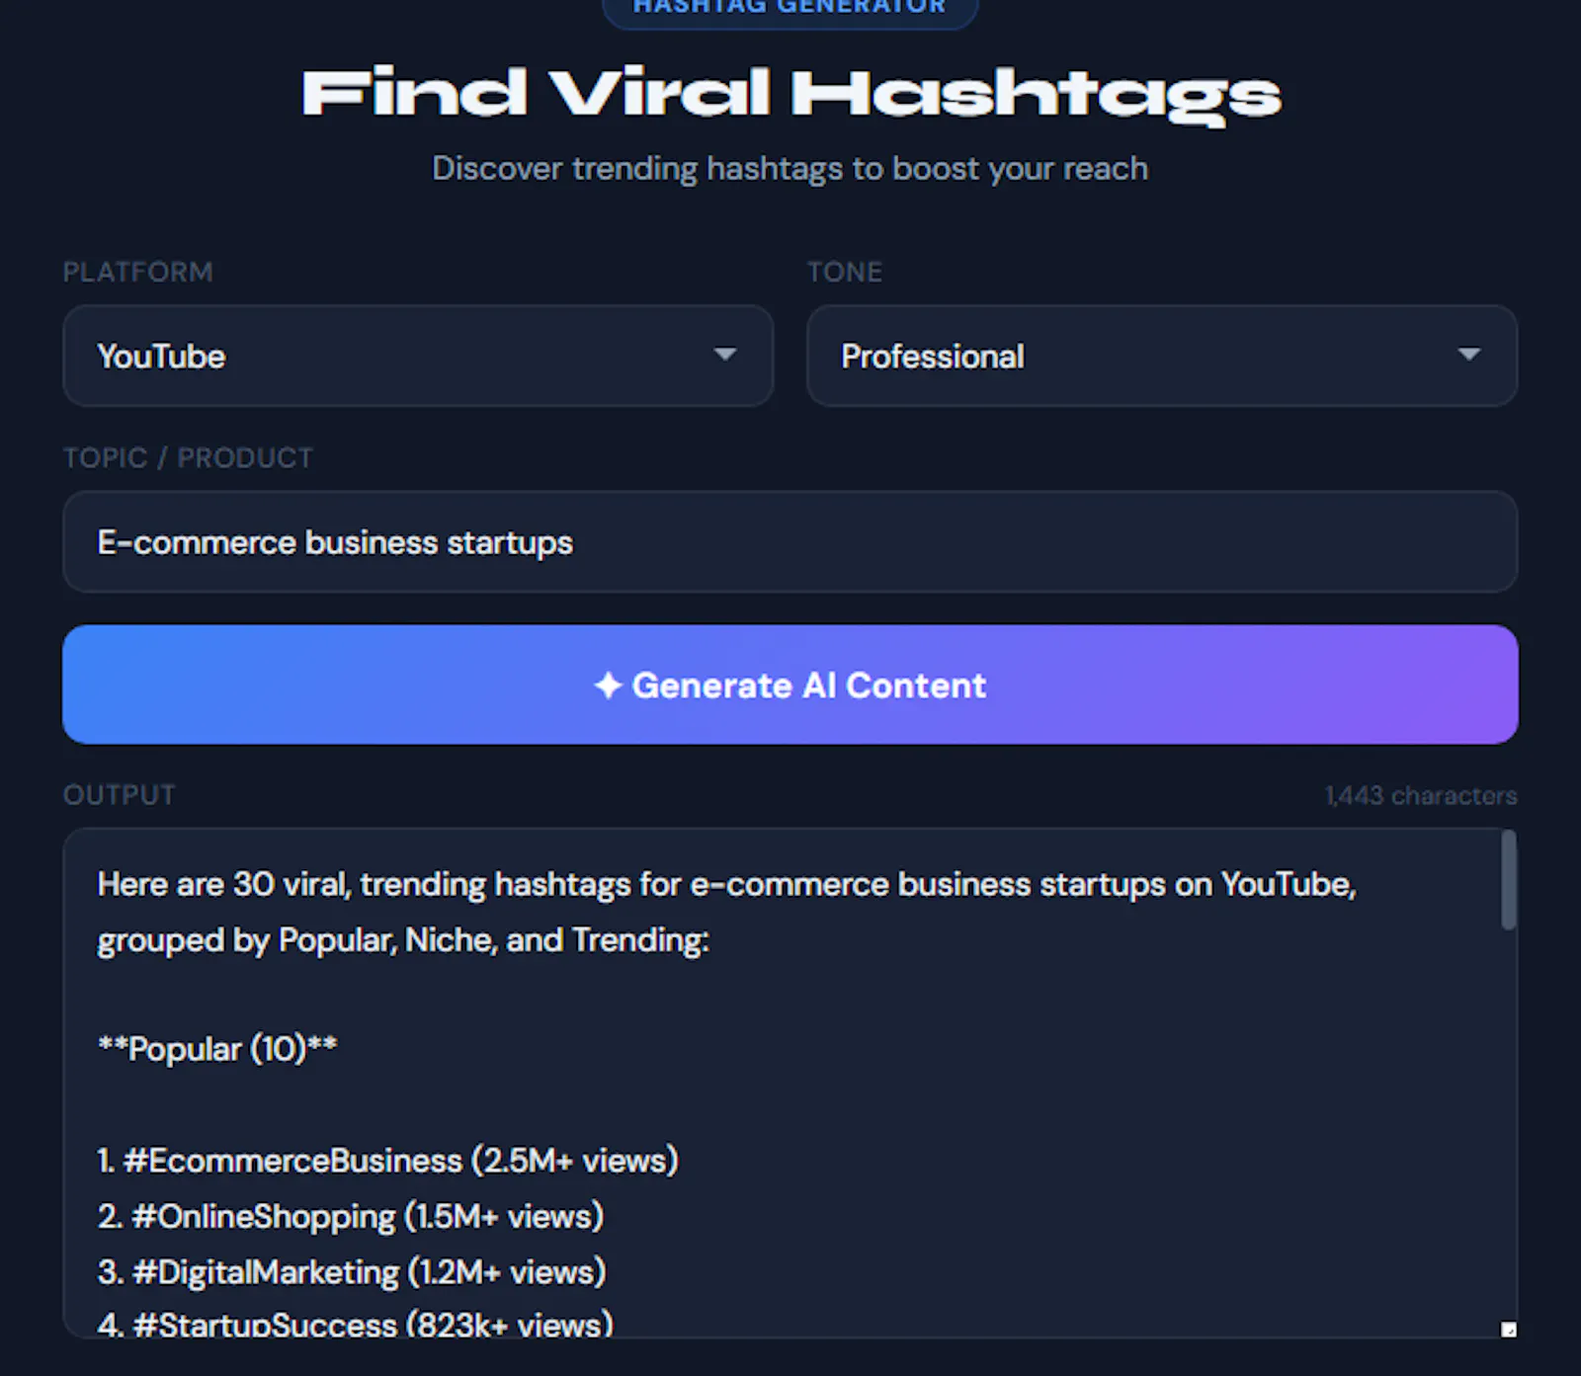The width and height of the screenshot is (1581, 1376).
Task: Open the YouTube platform dropdown
Action: (418, 356)
